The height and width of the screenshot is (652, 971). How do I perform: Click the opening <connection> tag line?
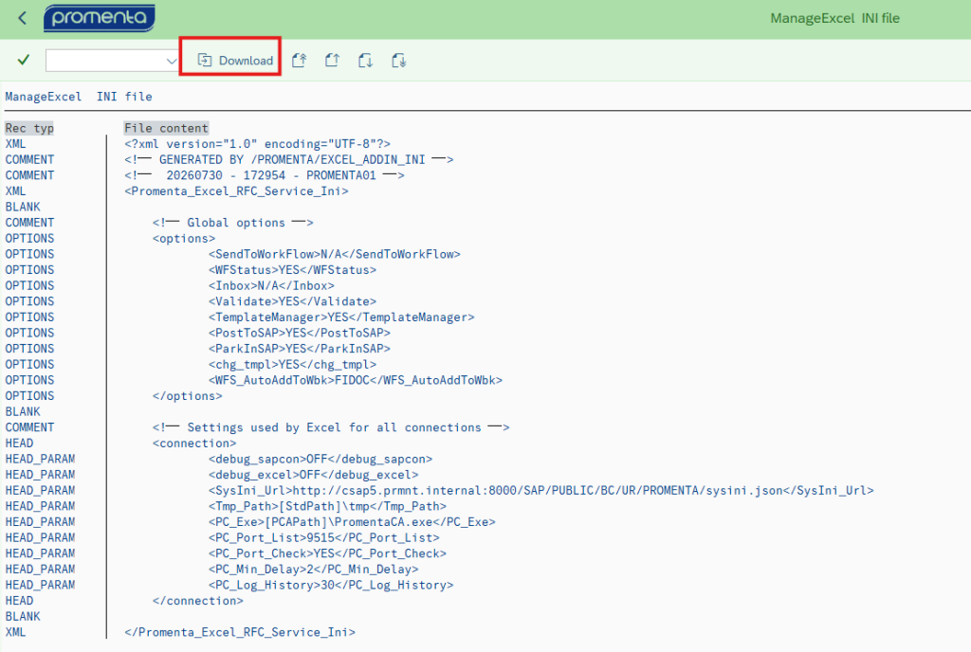194,444
